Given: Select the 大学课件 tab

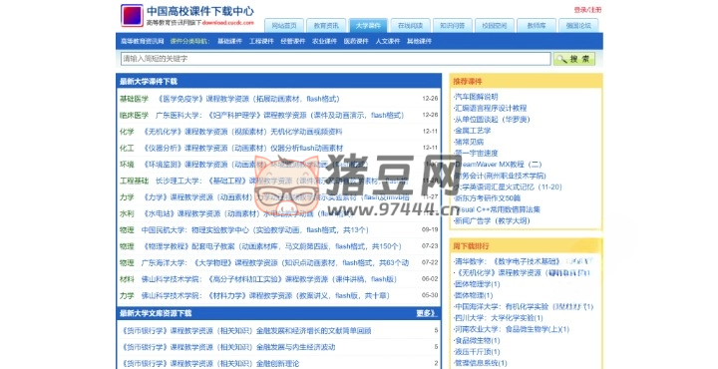Looking at the screenshot, I should pos(368,26).
